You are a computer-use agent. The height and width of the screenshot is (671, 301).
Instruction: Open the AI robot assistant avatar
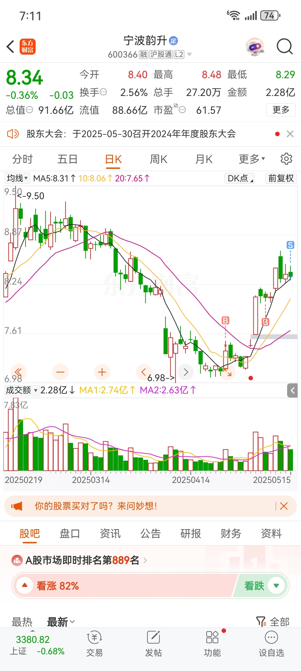tap(255, 46)
